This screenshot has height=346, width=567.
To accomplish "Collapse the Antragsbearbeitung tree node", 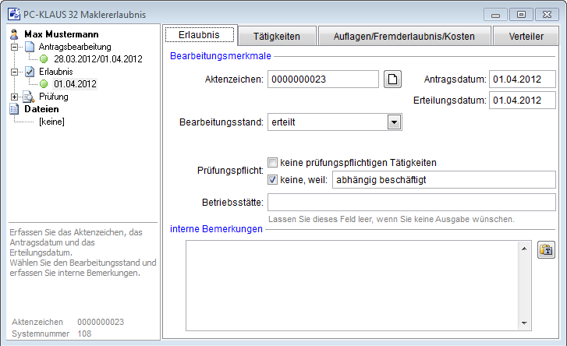I will [14, 47].
